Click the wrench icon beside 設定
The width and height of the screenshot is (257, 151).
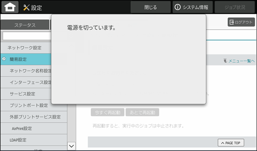tap(26, 8)
